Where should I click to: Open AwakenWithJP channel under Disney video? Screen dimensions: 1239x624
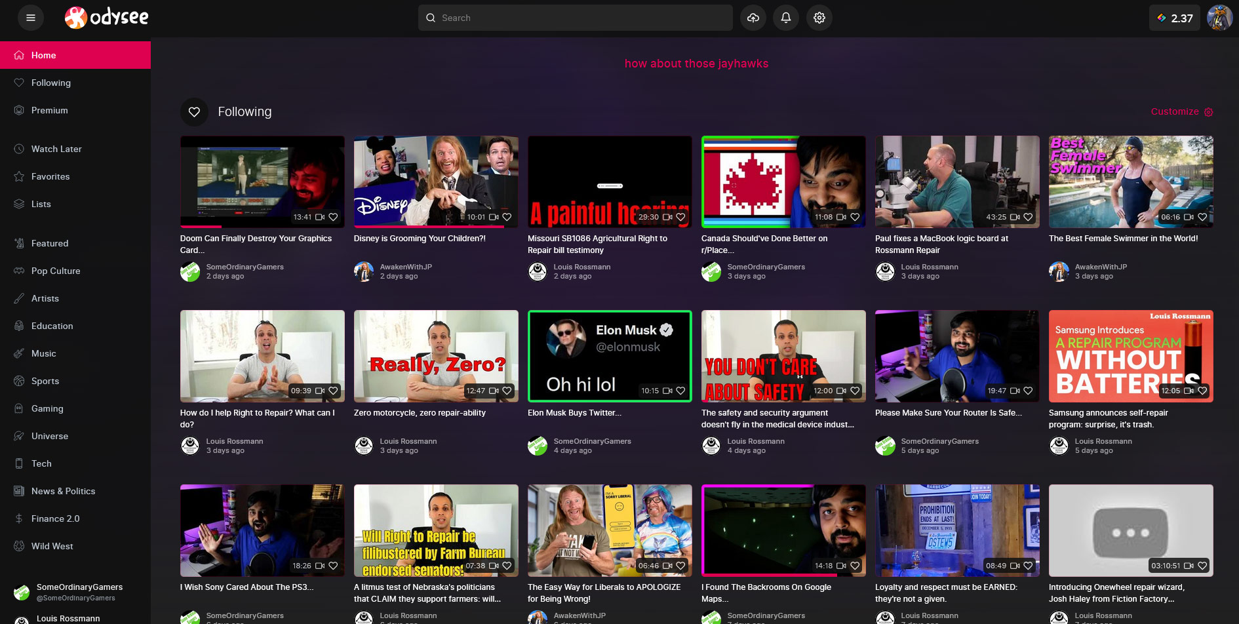pyautogui.click(x=406, y=267)
